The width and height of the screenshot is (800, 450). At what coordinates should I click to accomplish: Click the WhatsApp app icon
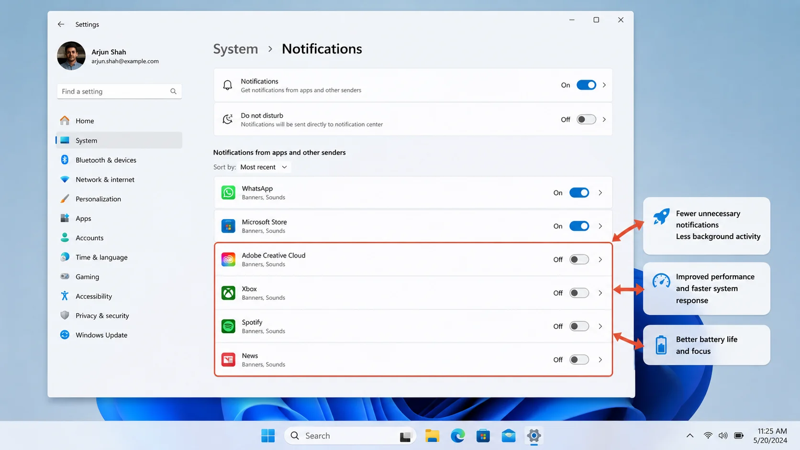click(x=228, y=193)
